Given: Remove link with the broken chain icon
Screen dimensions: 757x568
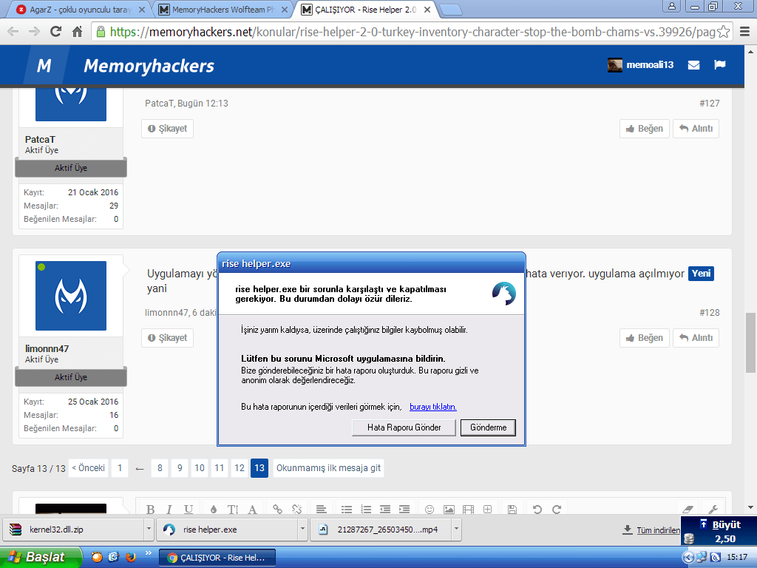Looking at the screenshot, I should (296, 509).
